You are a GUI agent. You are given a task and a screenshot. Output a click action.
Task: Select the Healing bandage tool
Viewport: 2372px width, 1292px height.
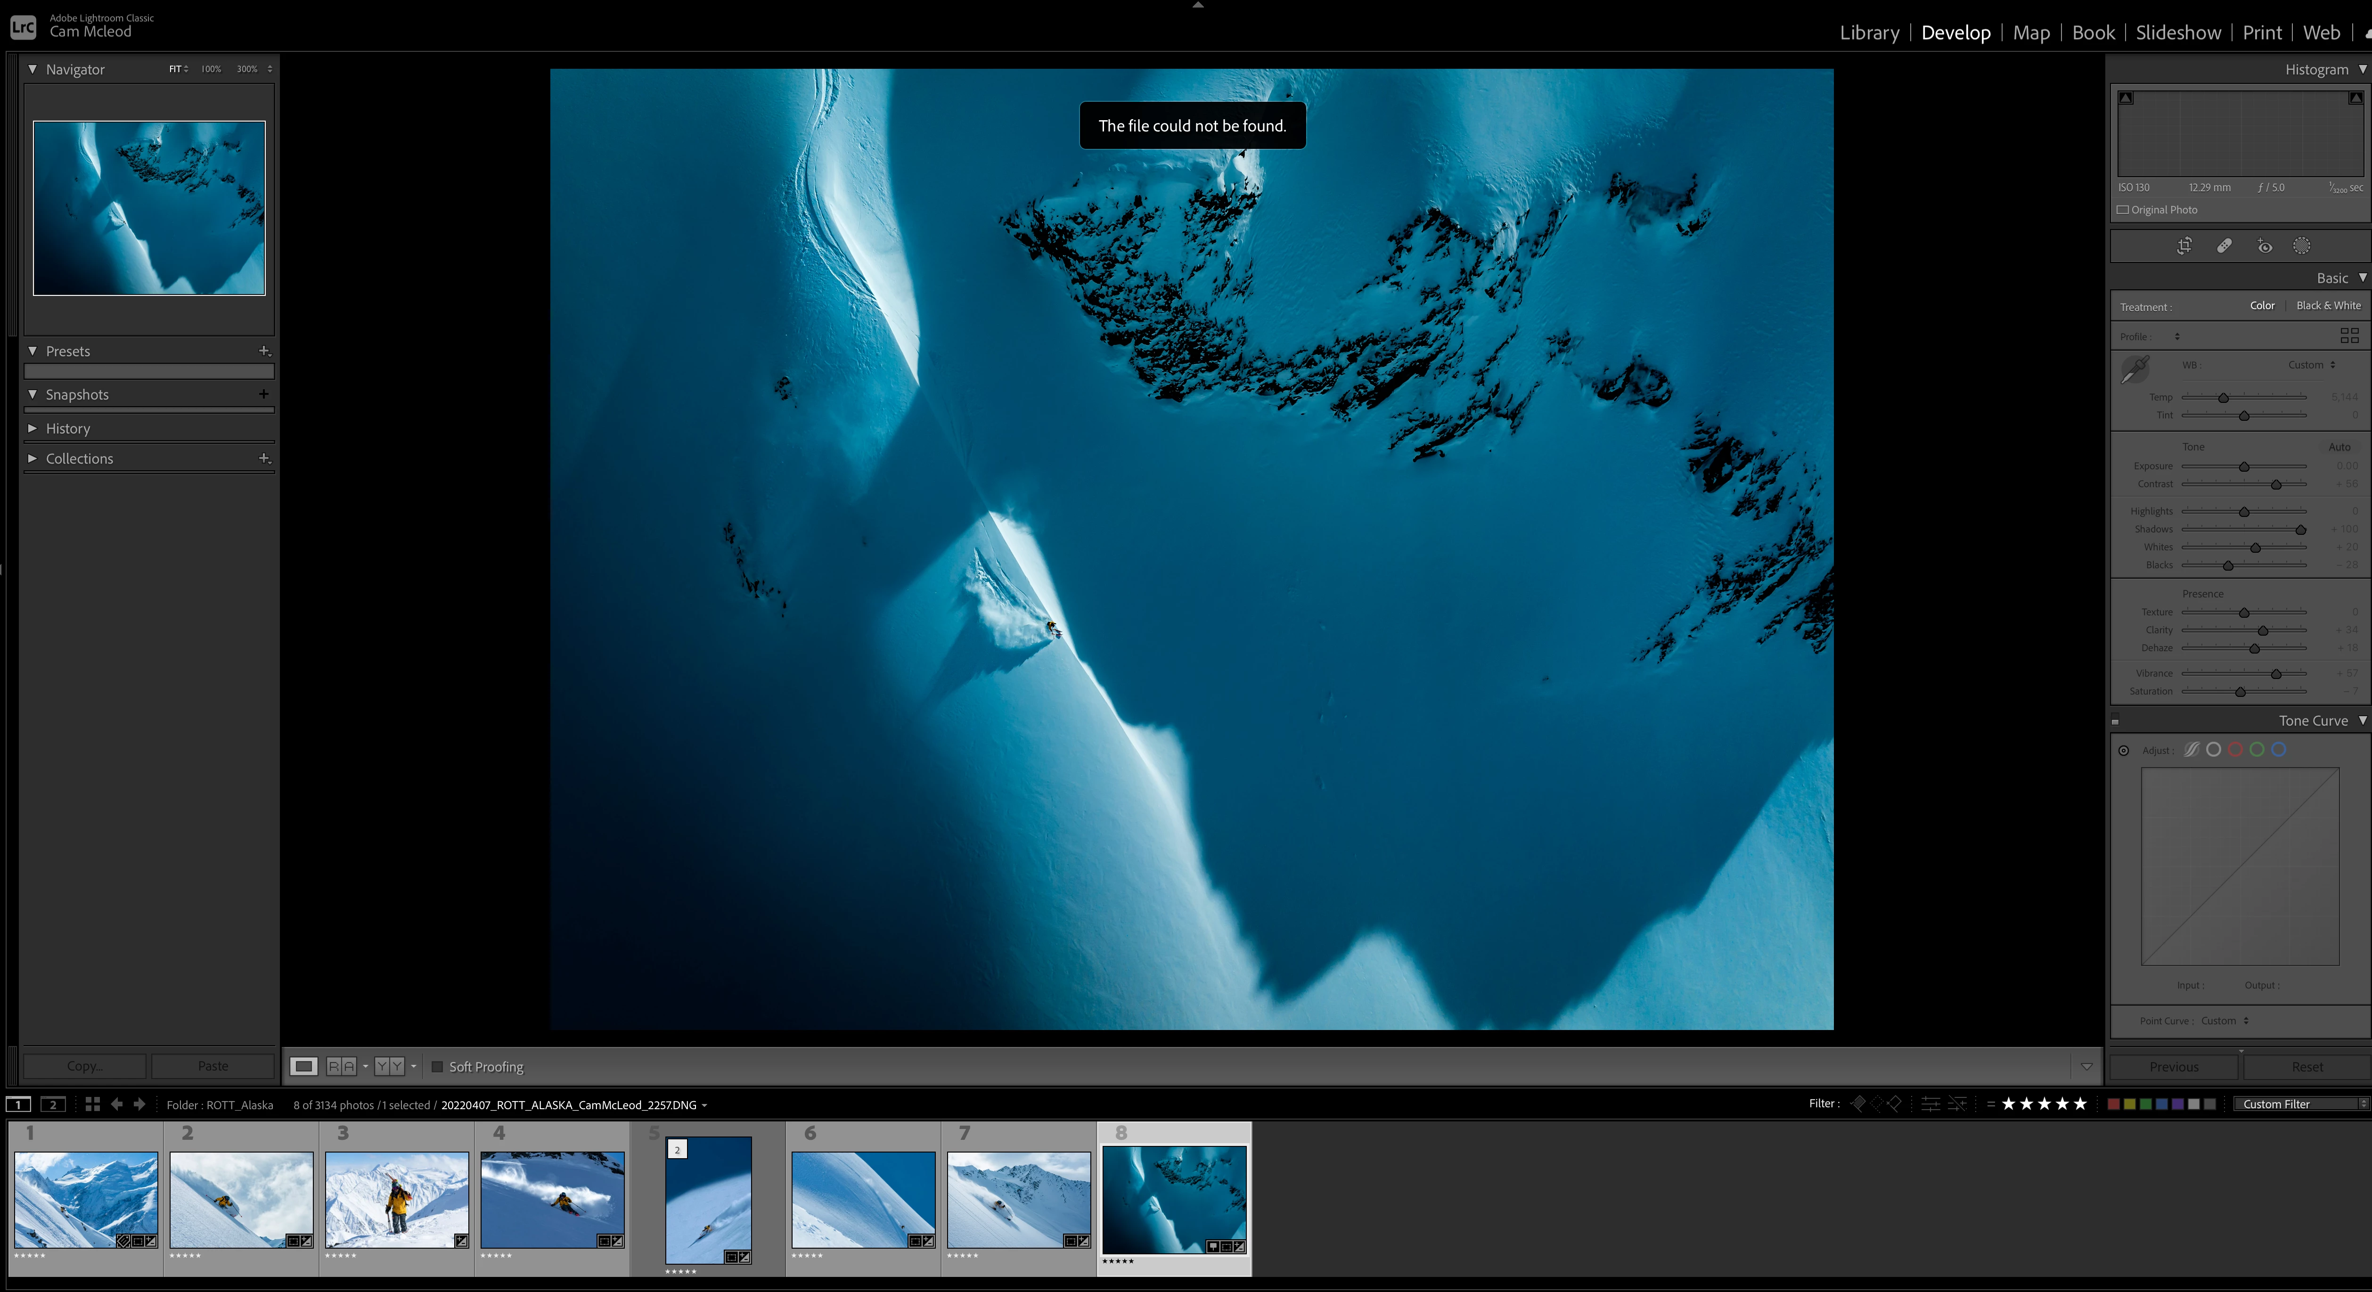point(2224,246)
